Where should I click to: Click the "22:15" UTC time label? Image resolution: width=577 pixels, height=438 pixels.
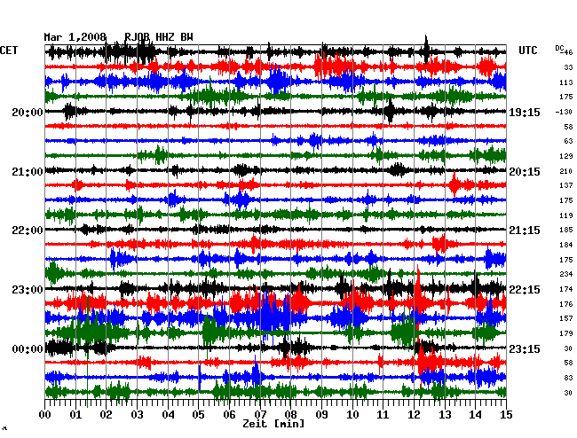pos(525,290)
